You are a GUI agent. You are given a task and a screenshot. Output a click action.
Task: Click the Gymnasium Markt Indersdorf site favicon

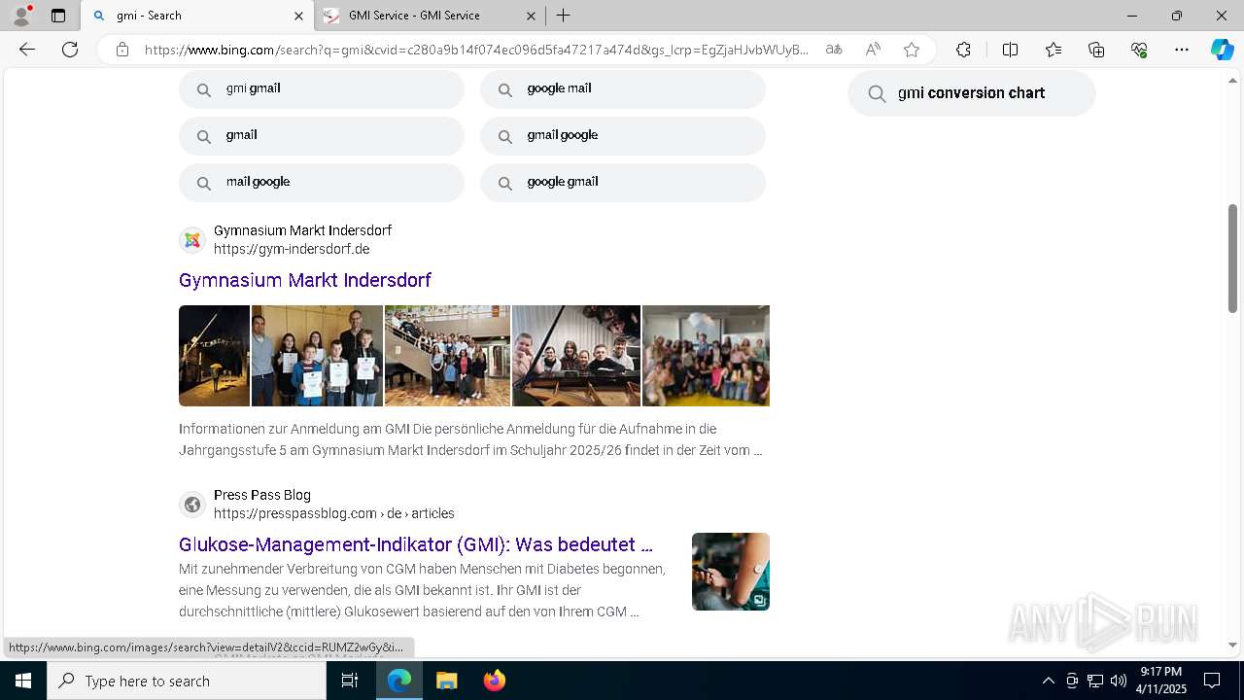(x=192, y=240)
